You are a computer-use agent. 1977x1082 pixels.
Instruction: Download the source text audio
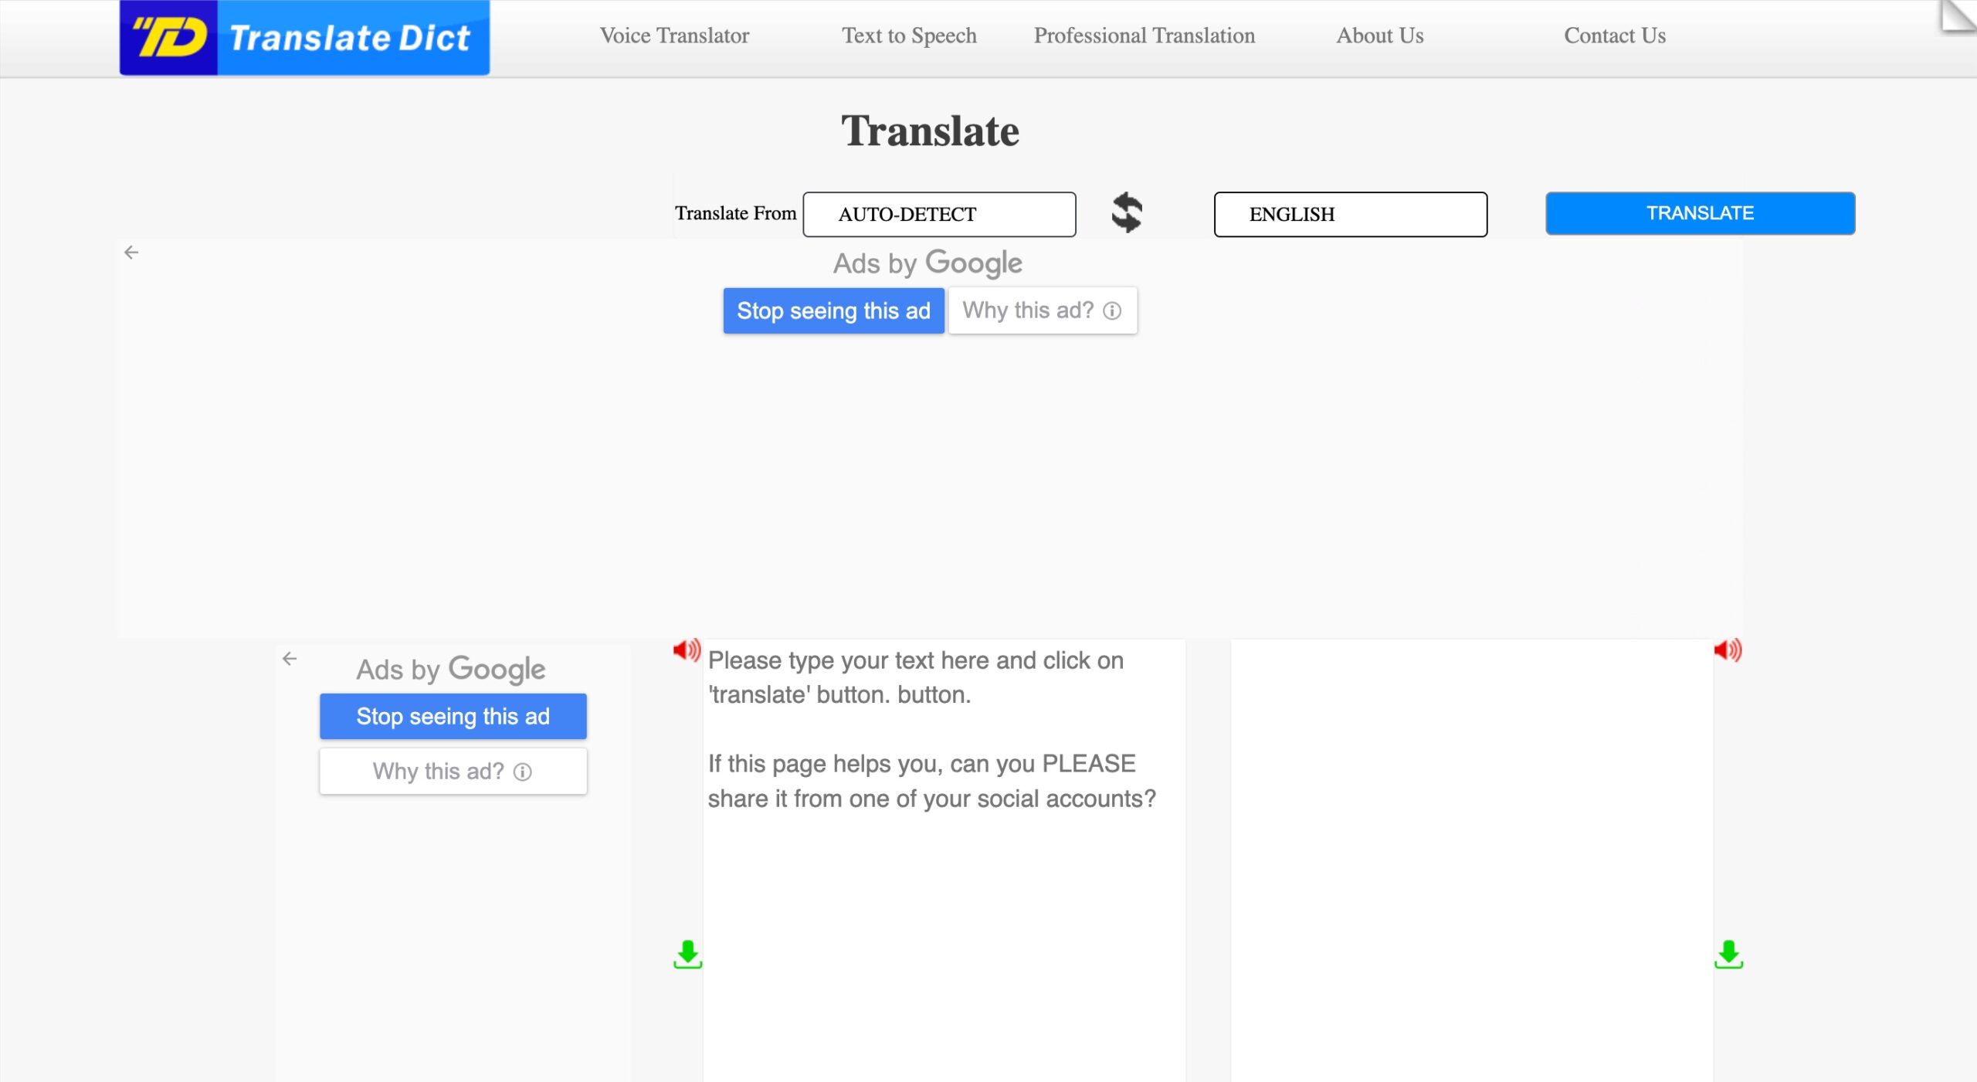tap(687, 955)
